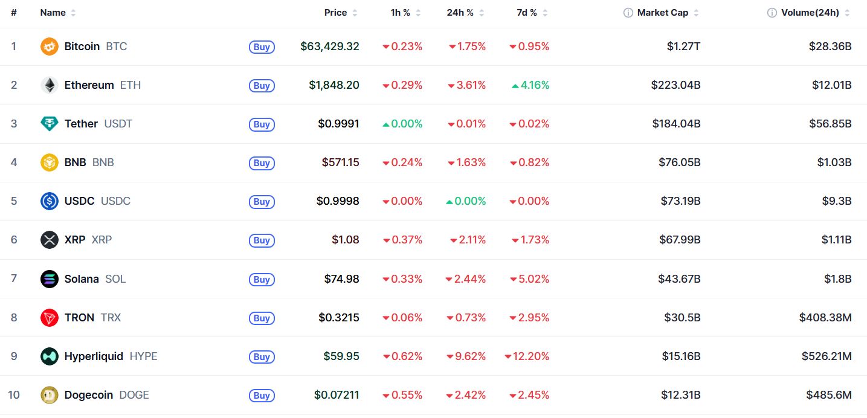Click the BNB yellow logo icon

pyautogui.click(x=50, y=162)
